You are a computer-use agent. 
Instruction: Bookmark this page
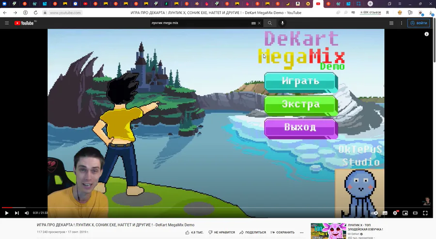pyautogui.click(x=388, y=13)
